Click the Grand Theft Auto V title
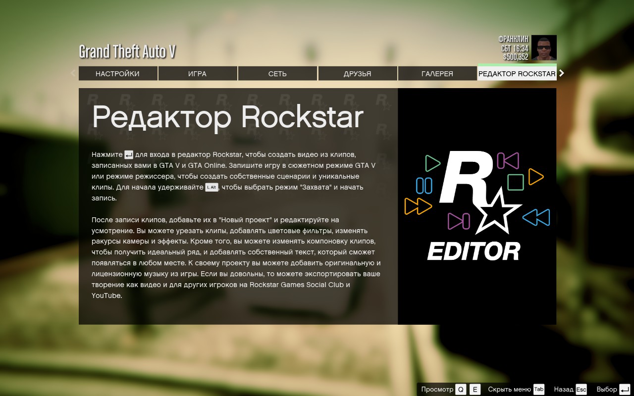 [127, 51]
